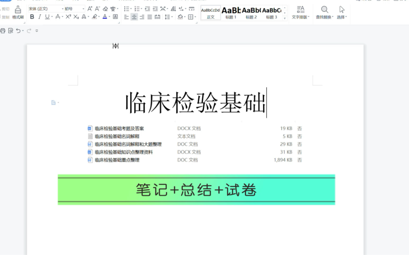Sort text with A-Z sort icon

coord(173,9)
